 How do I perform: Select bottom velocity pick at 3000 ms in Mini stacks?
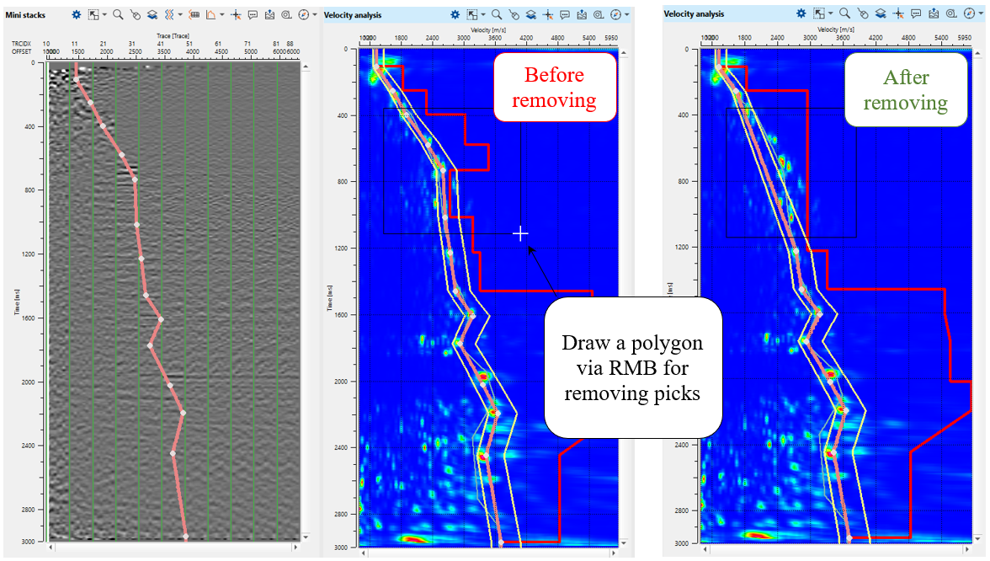185,537
